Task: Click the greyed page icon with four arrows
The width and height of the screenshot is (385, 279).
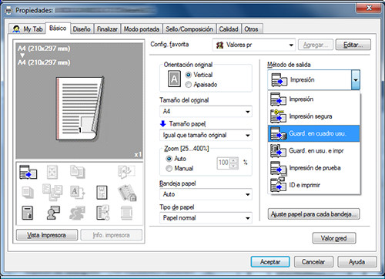Action: coord(52,172)
